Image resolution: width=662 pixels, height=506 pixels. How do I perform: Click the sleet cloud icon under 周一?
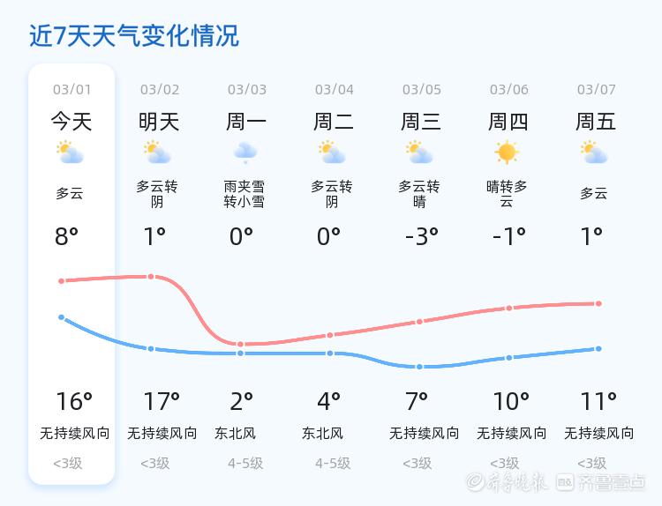coord(245,153)
